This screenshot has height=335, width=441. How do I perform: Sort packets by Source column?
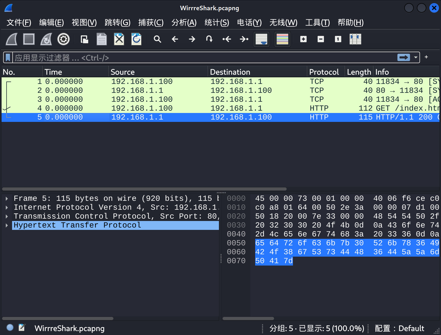point(158,72)
